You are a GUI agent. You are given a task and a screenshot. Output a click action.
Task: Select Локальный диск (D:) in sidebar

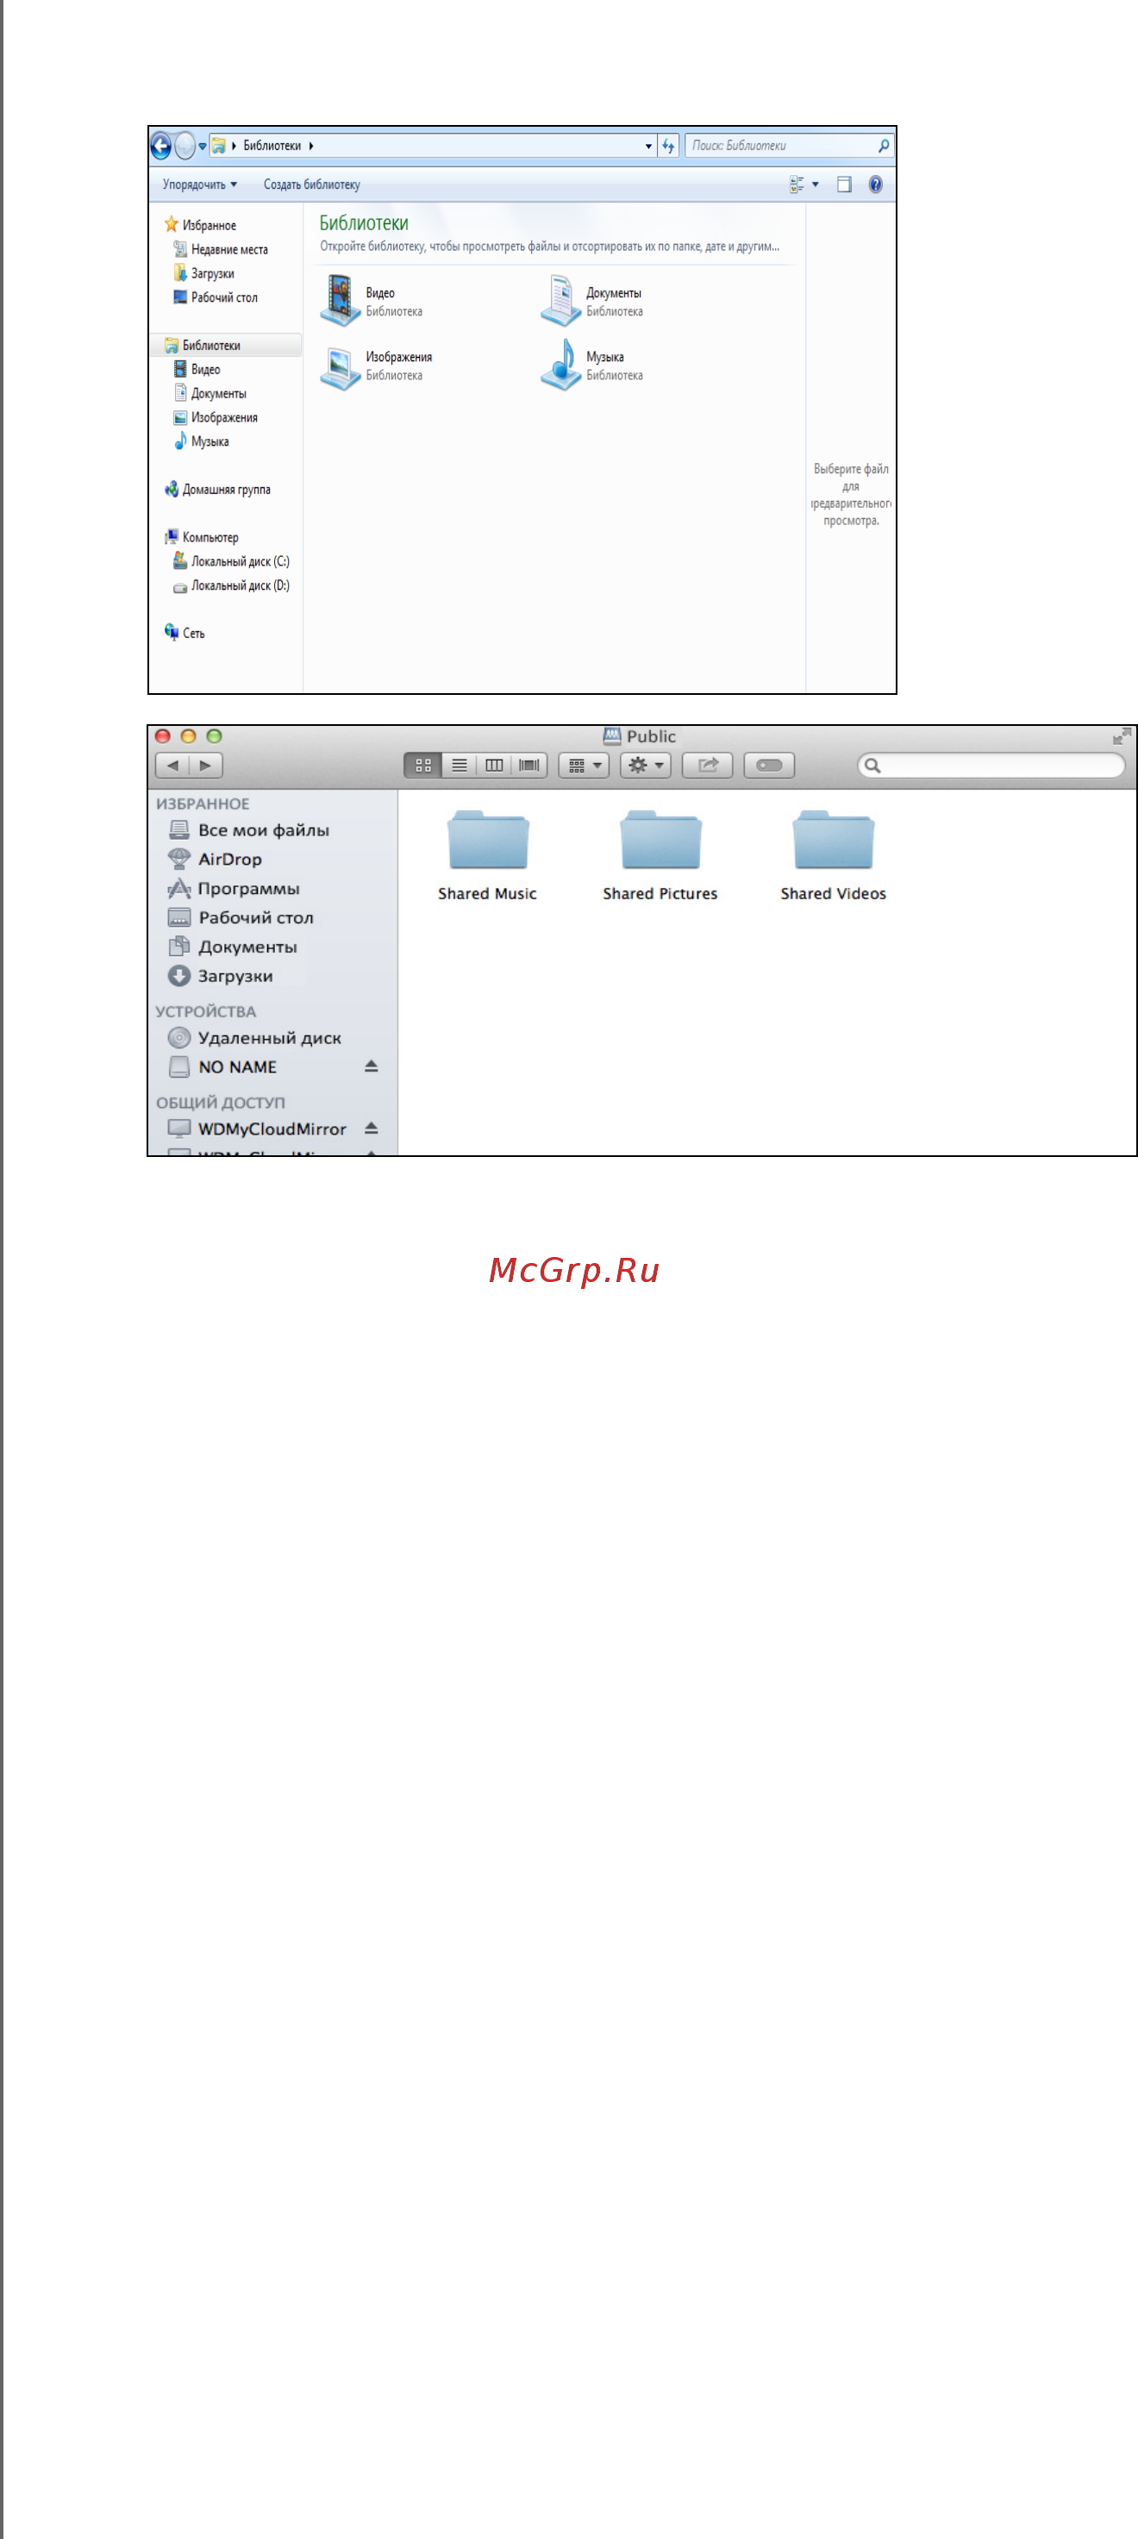pos(232,585)
